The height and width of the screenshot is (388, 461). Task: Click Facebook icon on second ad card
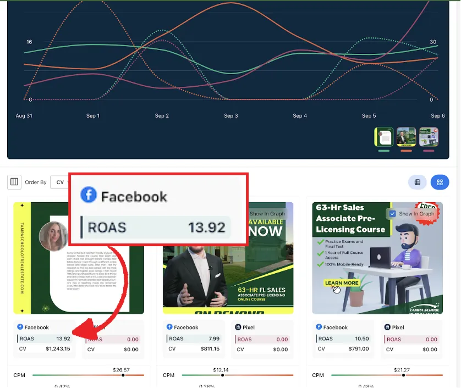pos(169,327)
